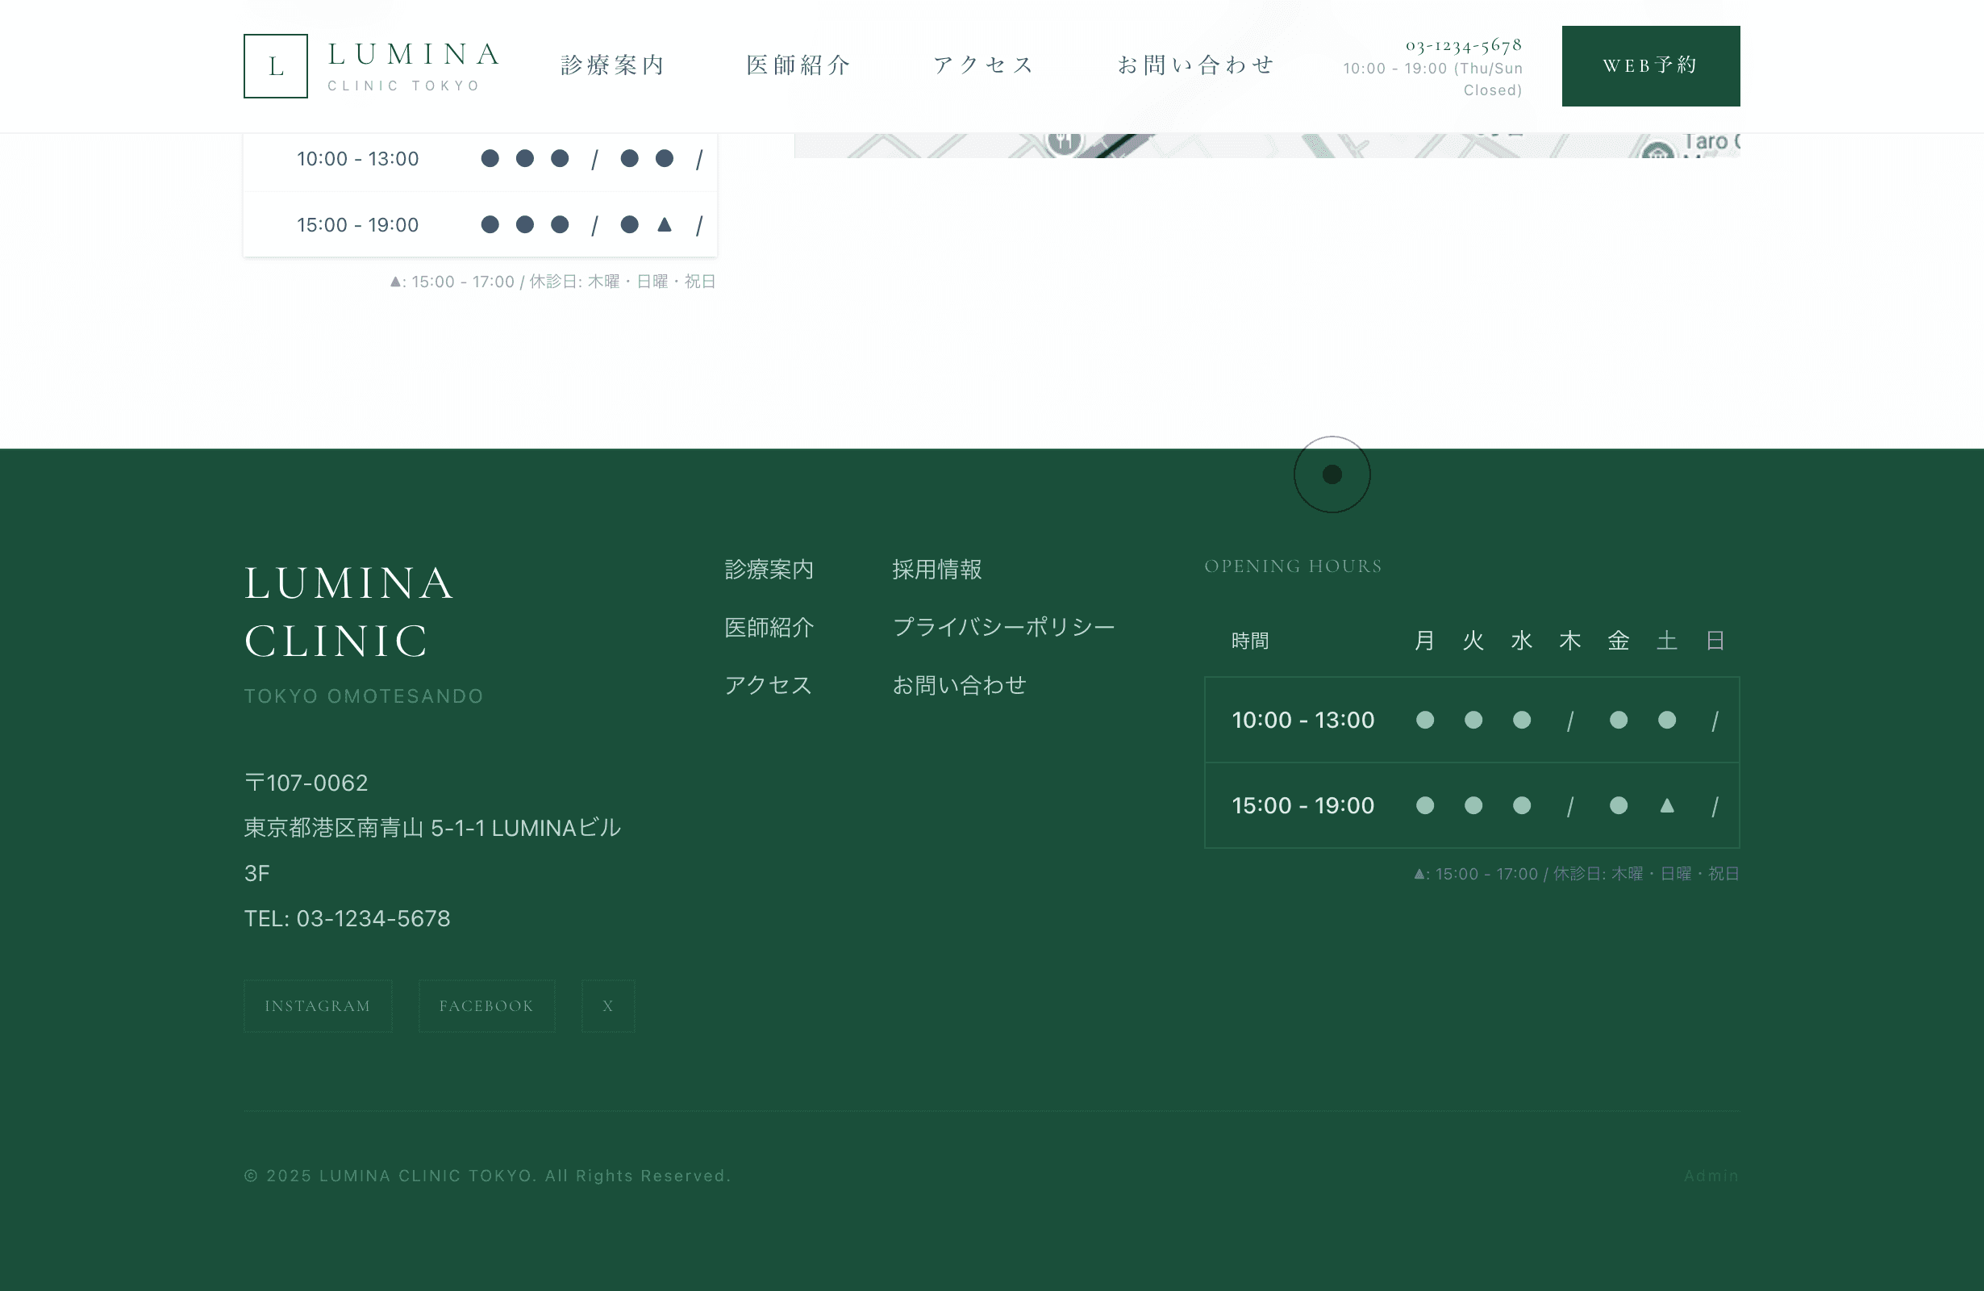
Task: Click the faint Admin link in footer
Action: pyautogui.click(x=1711, y=1175)
